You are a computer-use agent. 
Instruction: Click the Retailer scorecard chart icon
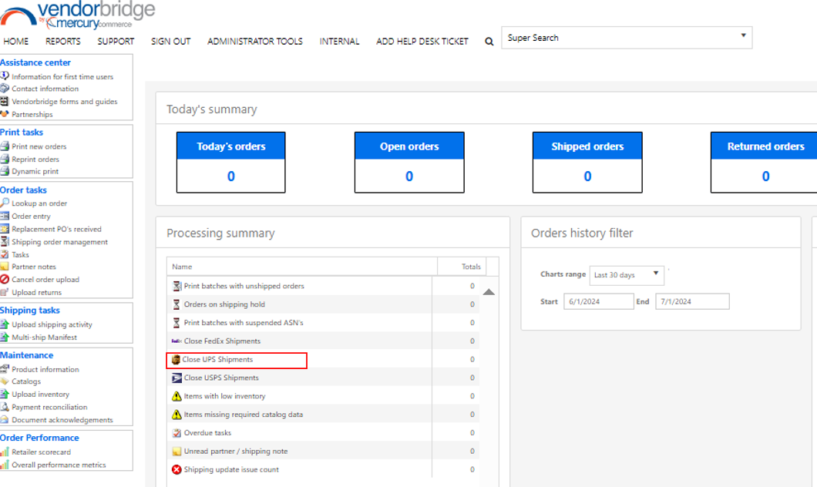coord(5,452)
